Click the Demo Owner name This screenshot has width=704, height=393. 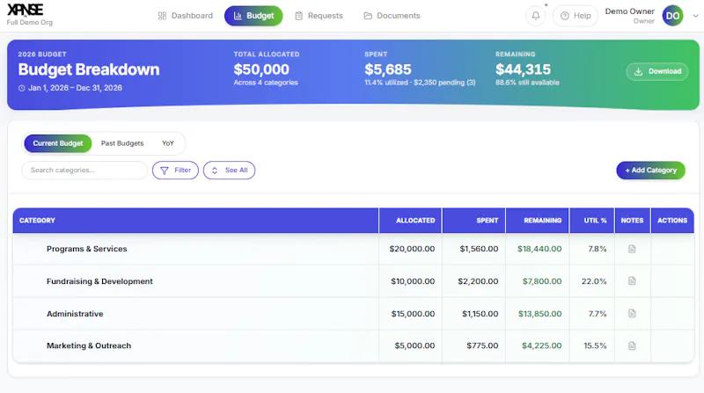point(629,11)
